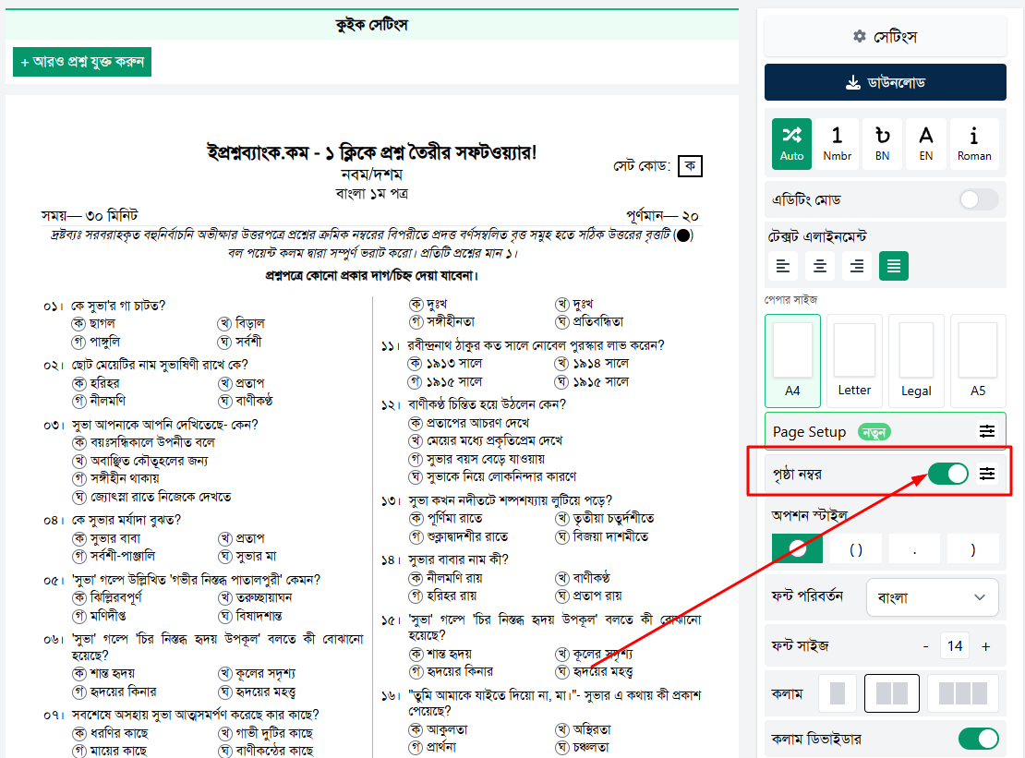Set text alignment to center
1025x758 pixels.
[820, 266]
